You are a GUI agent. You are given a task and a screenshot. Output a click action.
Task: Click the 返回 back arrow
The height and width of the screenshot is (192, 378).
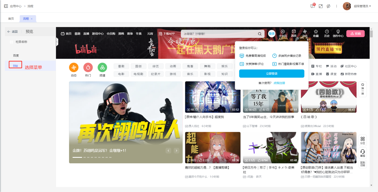12,32
